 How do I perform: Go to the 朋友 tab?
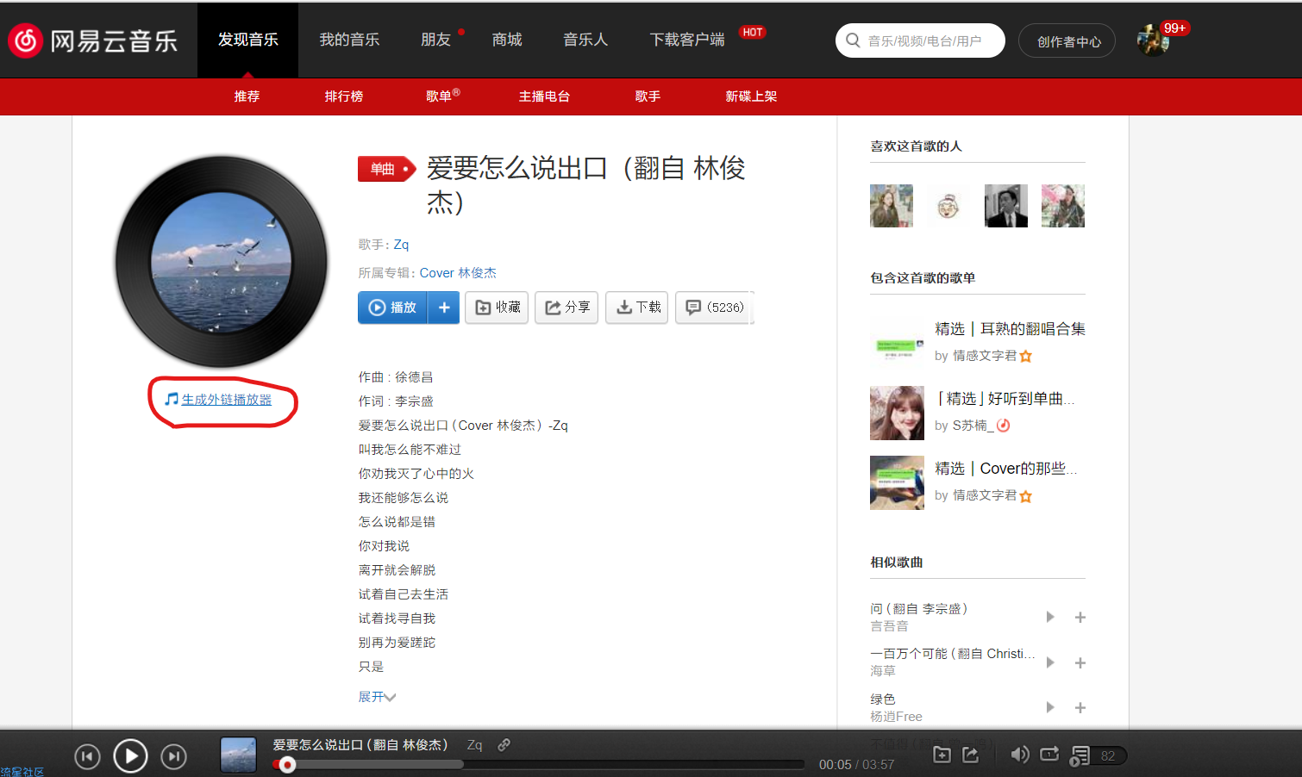[435, 40]
